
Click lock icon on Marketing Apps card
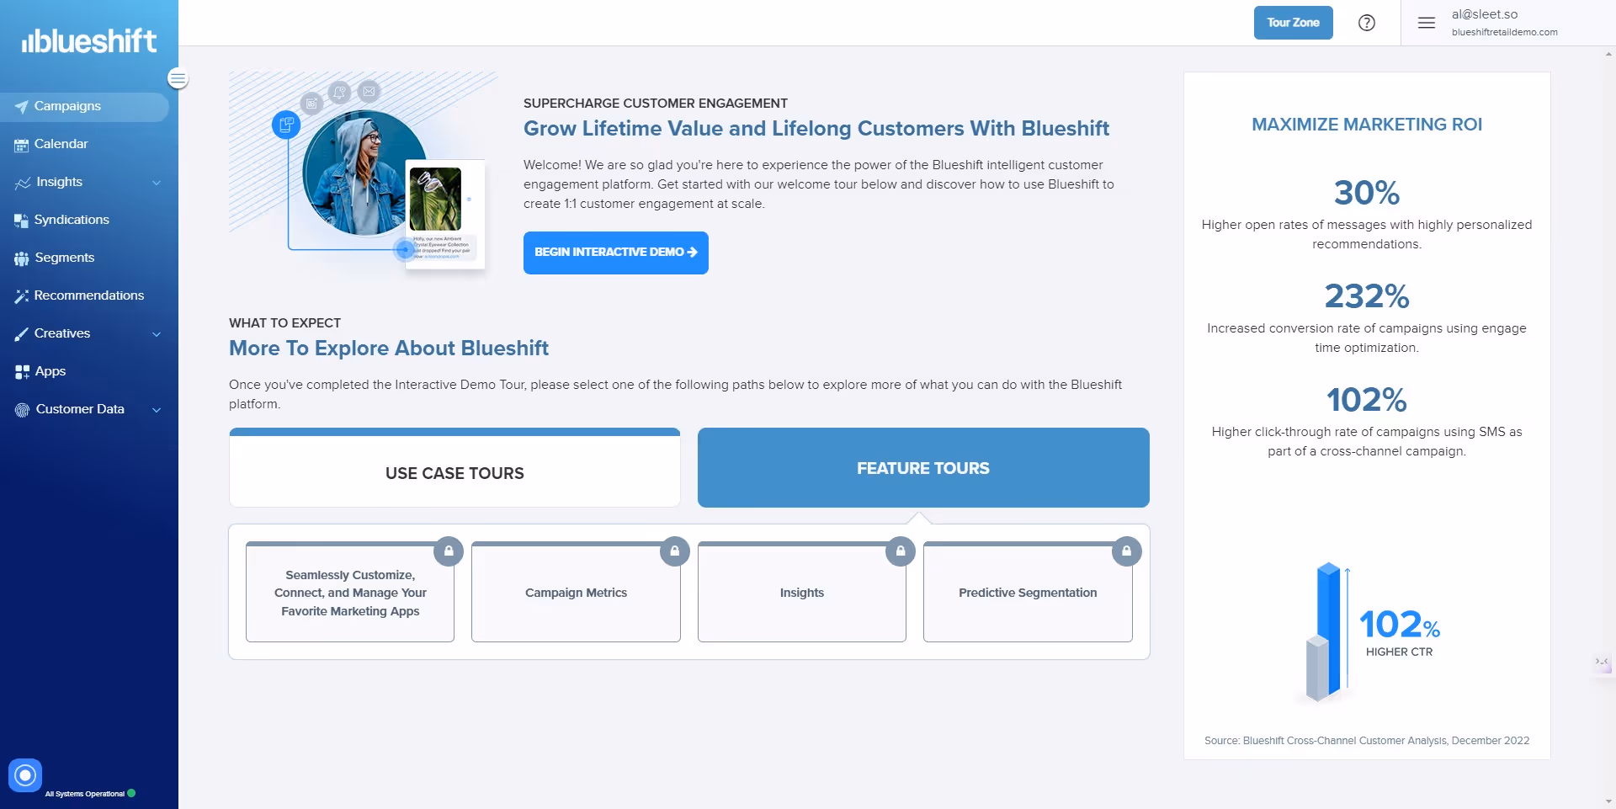pos(449,551)
